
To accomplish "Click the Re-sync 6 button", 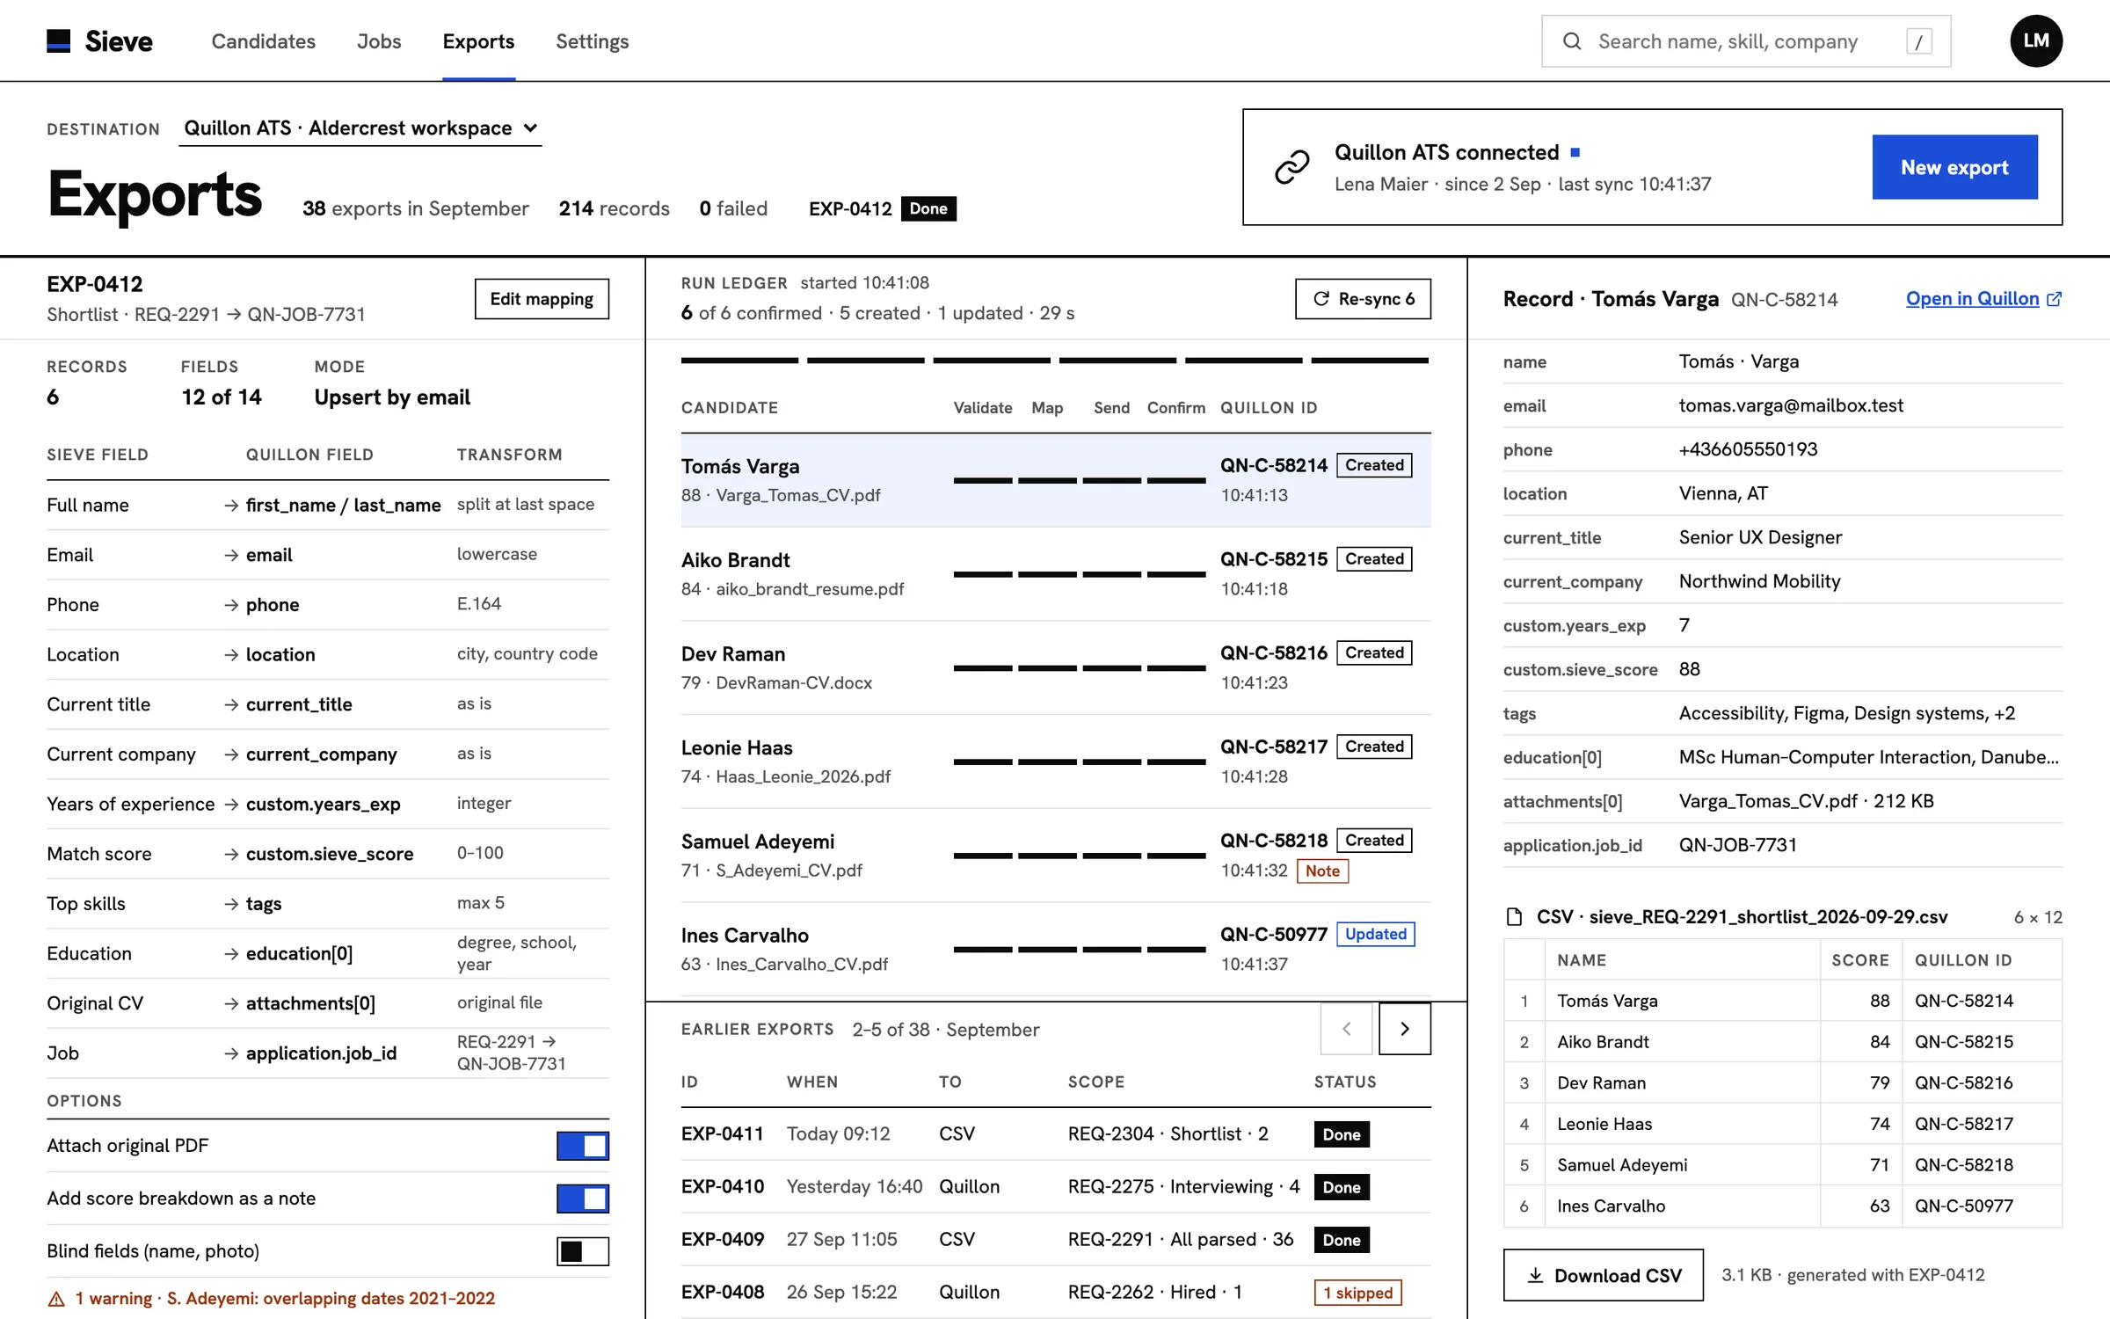I will (1363, 299).
